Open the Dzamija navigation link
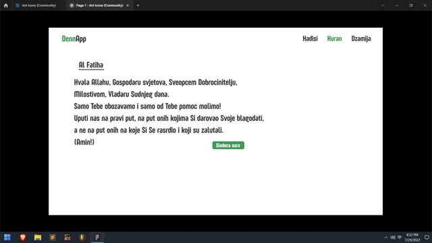Screen dimensions: 432x243 pos(361,39)
